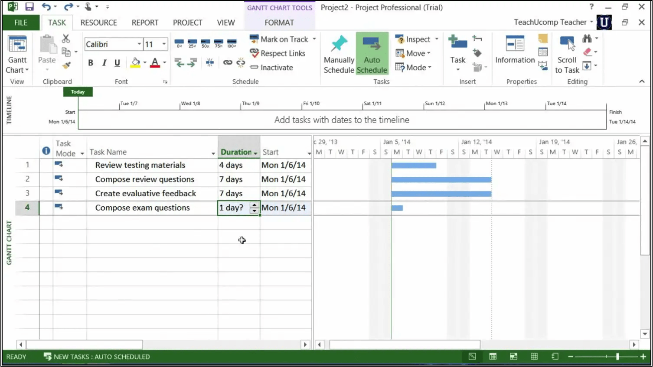The width and height of the screenshot is (653, 367).
Task: Indent the selected task
Action: [193, 63]
